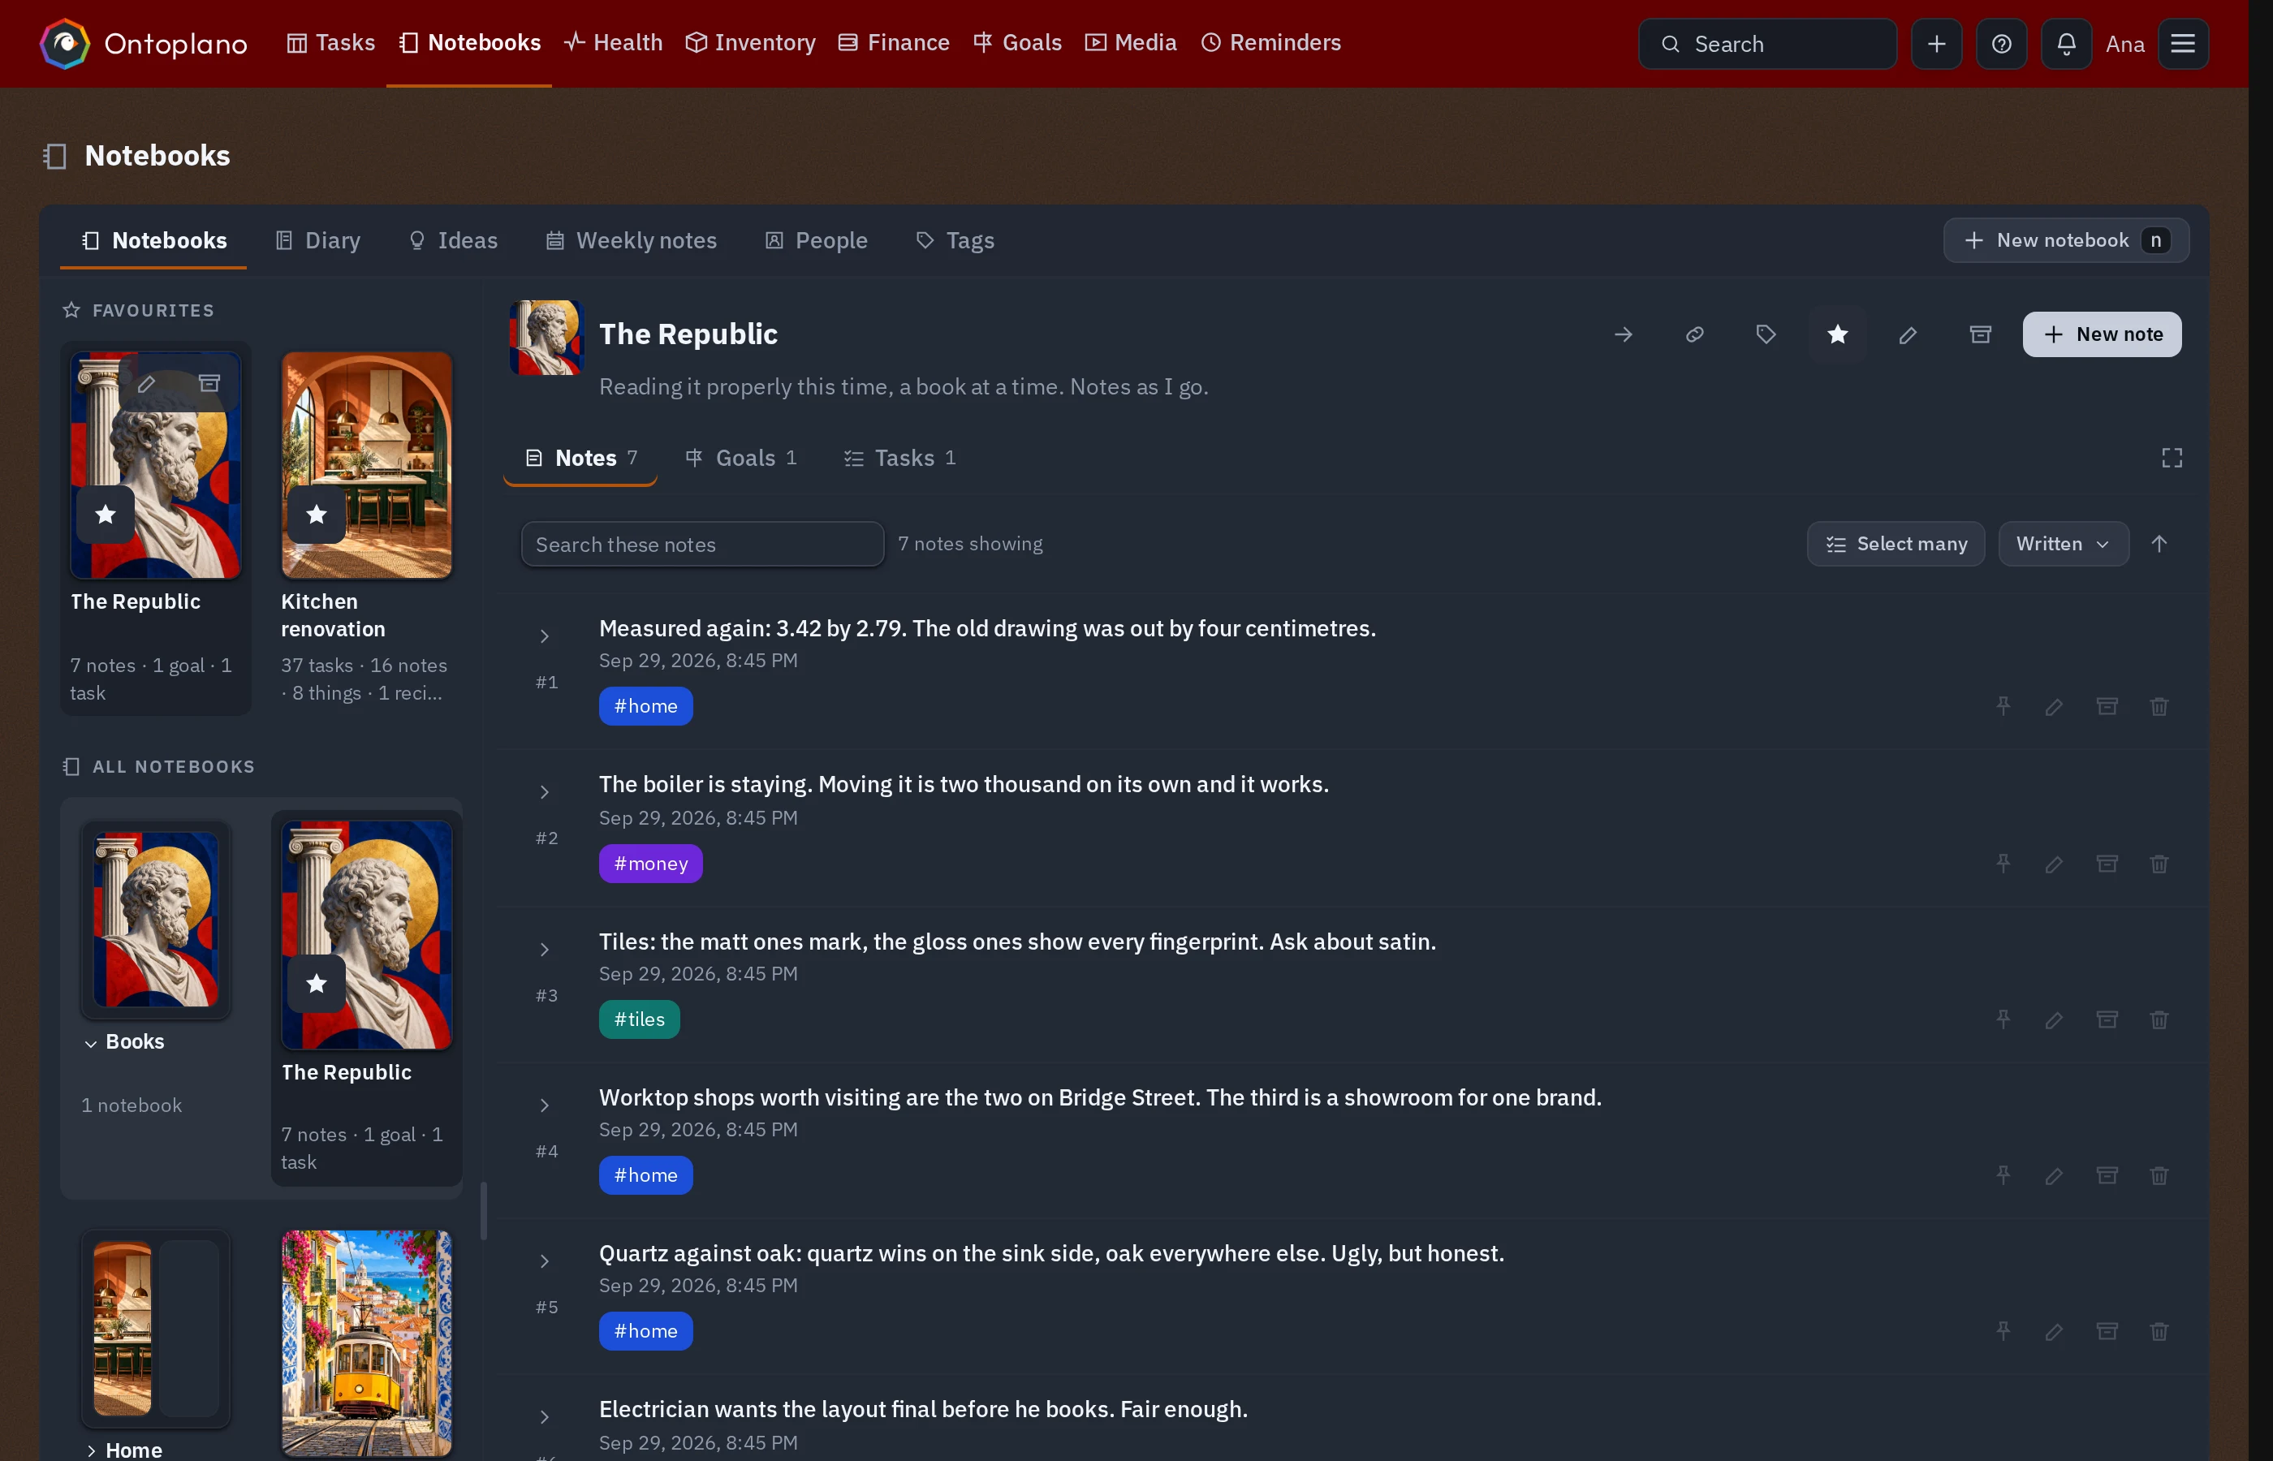Viewport: 2273px width, 1461px height.
Task: Tag The Republic notebook
Action: point(1765,334)
